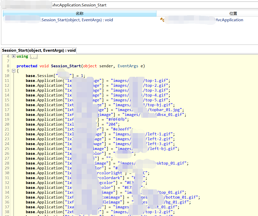Screen dimensions: 258x216
Task: Sort results by the 位置 column header
Action: [233, 14]
